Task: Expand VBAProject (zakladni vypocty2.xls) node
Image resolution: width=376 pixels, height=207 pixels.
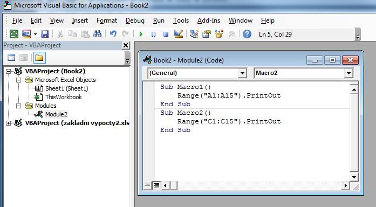Action: point(9,123)
